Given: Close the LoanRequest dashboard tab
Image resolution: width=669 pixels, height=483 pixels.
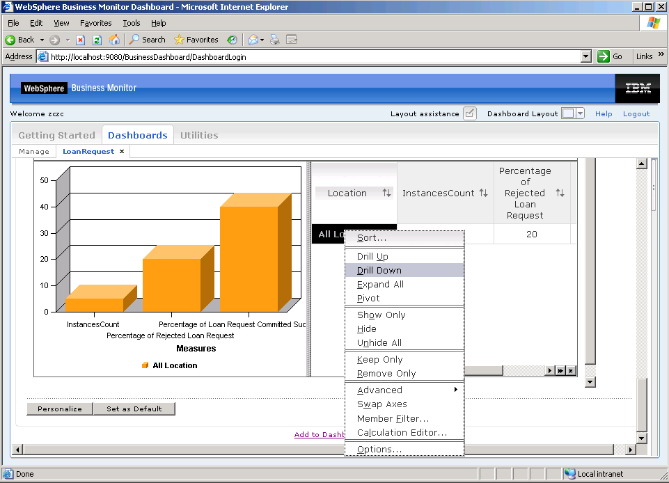Looking at the screenshot, I should [122, 152].
